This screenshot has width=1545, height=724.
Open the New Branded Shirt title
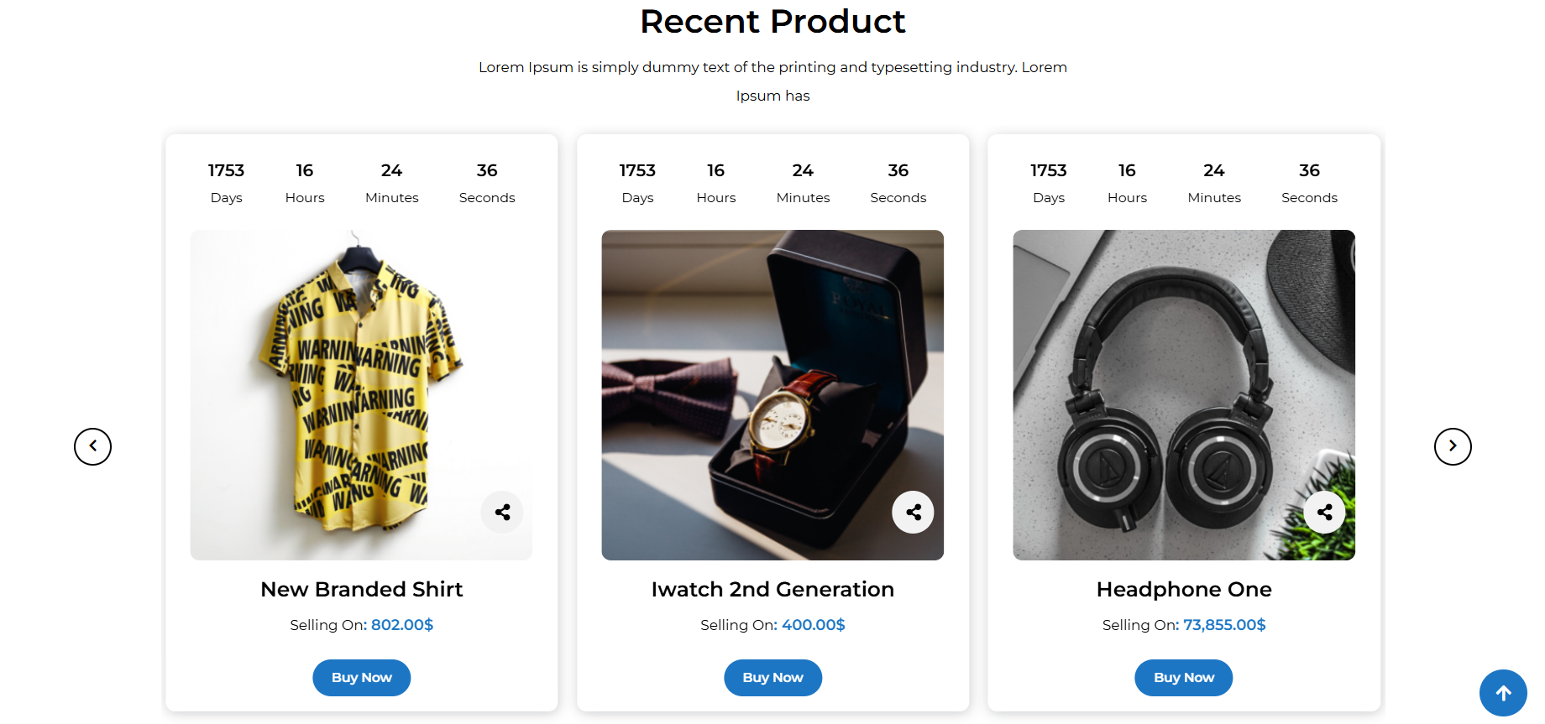[x=361, y=590]
